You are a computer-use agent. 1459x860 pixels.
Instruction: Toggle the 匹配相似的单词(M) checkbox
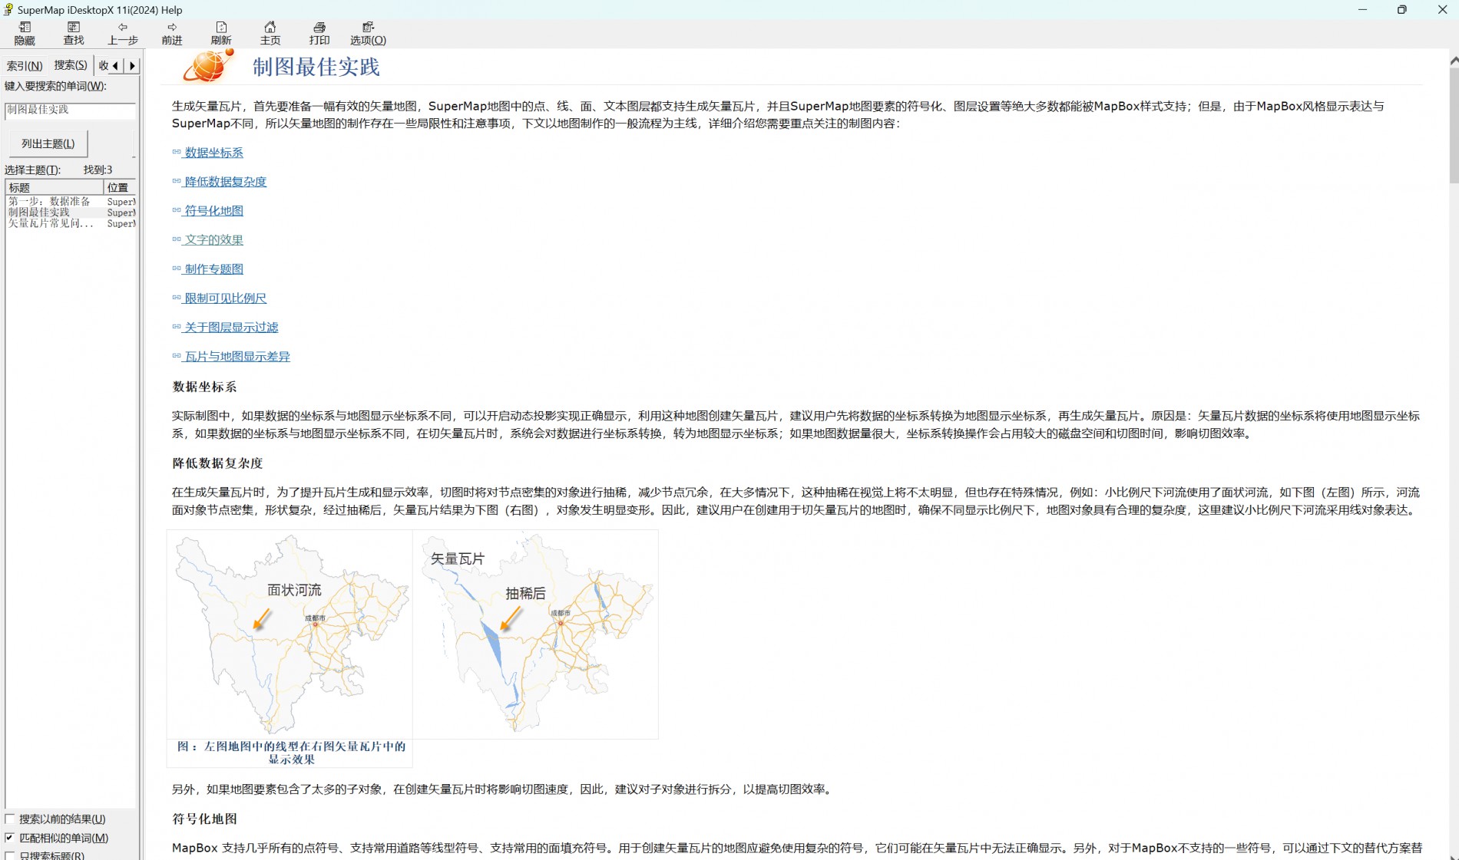click(x=10, y=838)
